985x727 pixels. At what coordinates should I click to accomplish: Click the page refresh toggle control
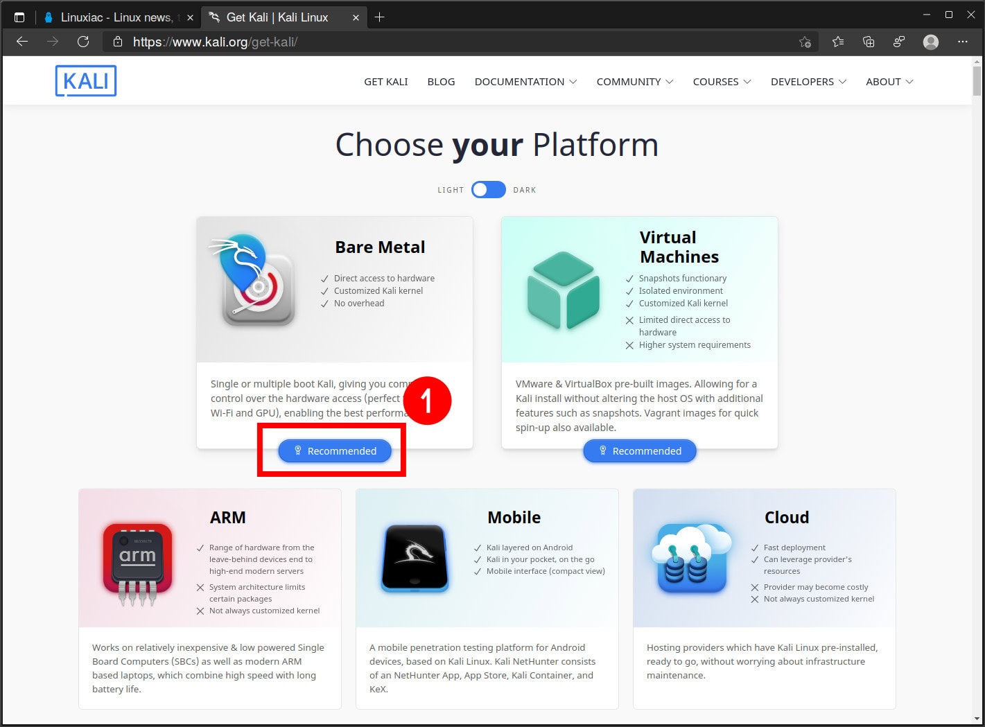(x=83, y=42)
